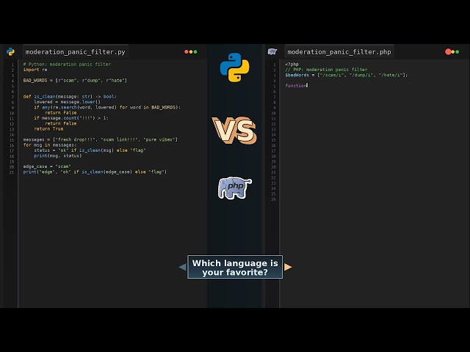Click the 'edge_case = "scam"' line
This screenshot has height=352, width=470.
[47, 166]
